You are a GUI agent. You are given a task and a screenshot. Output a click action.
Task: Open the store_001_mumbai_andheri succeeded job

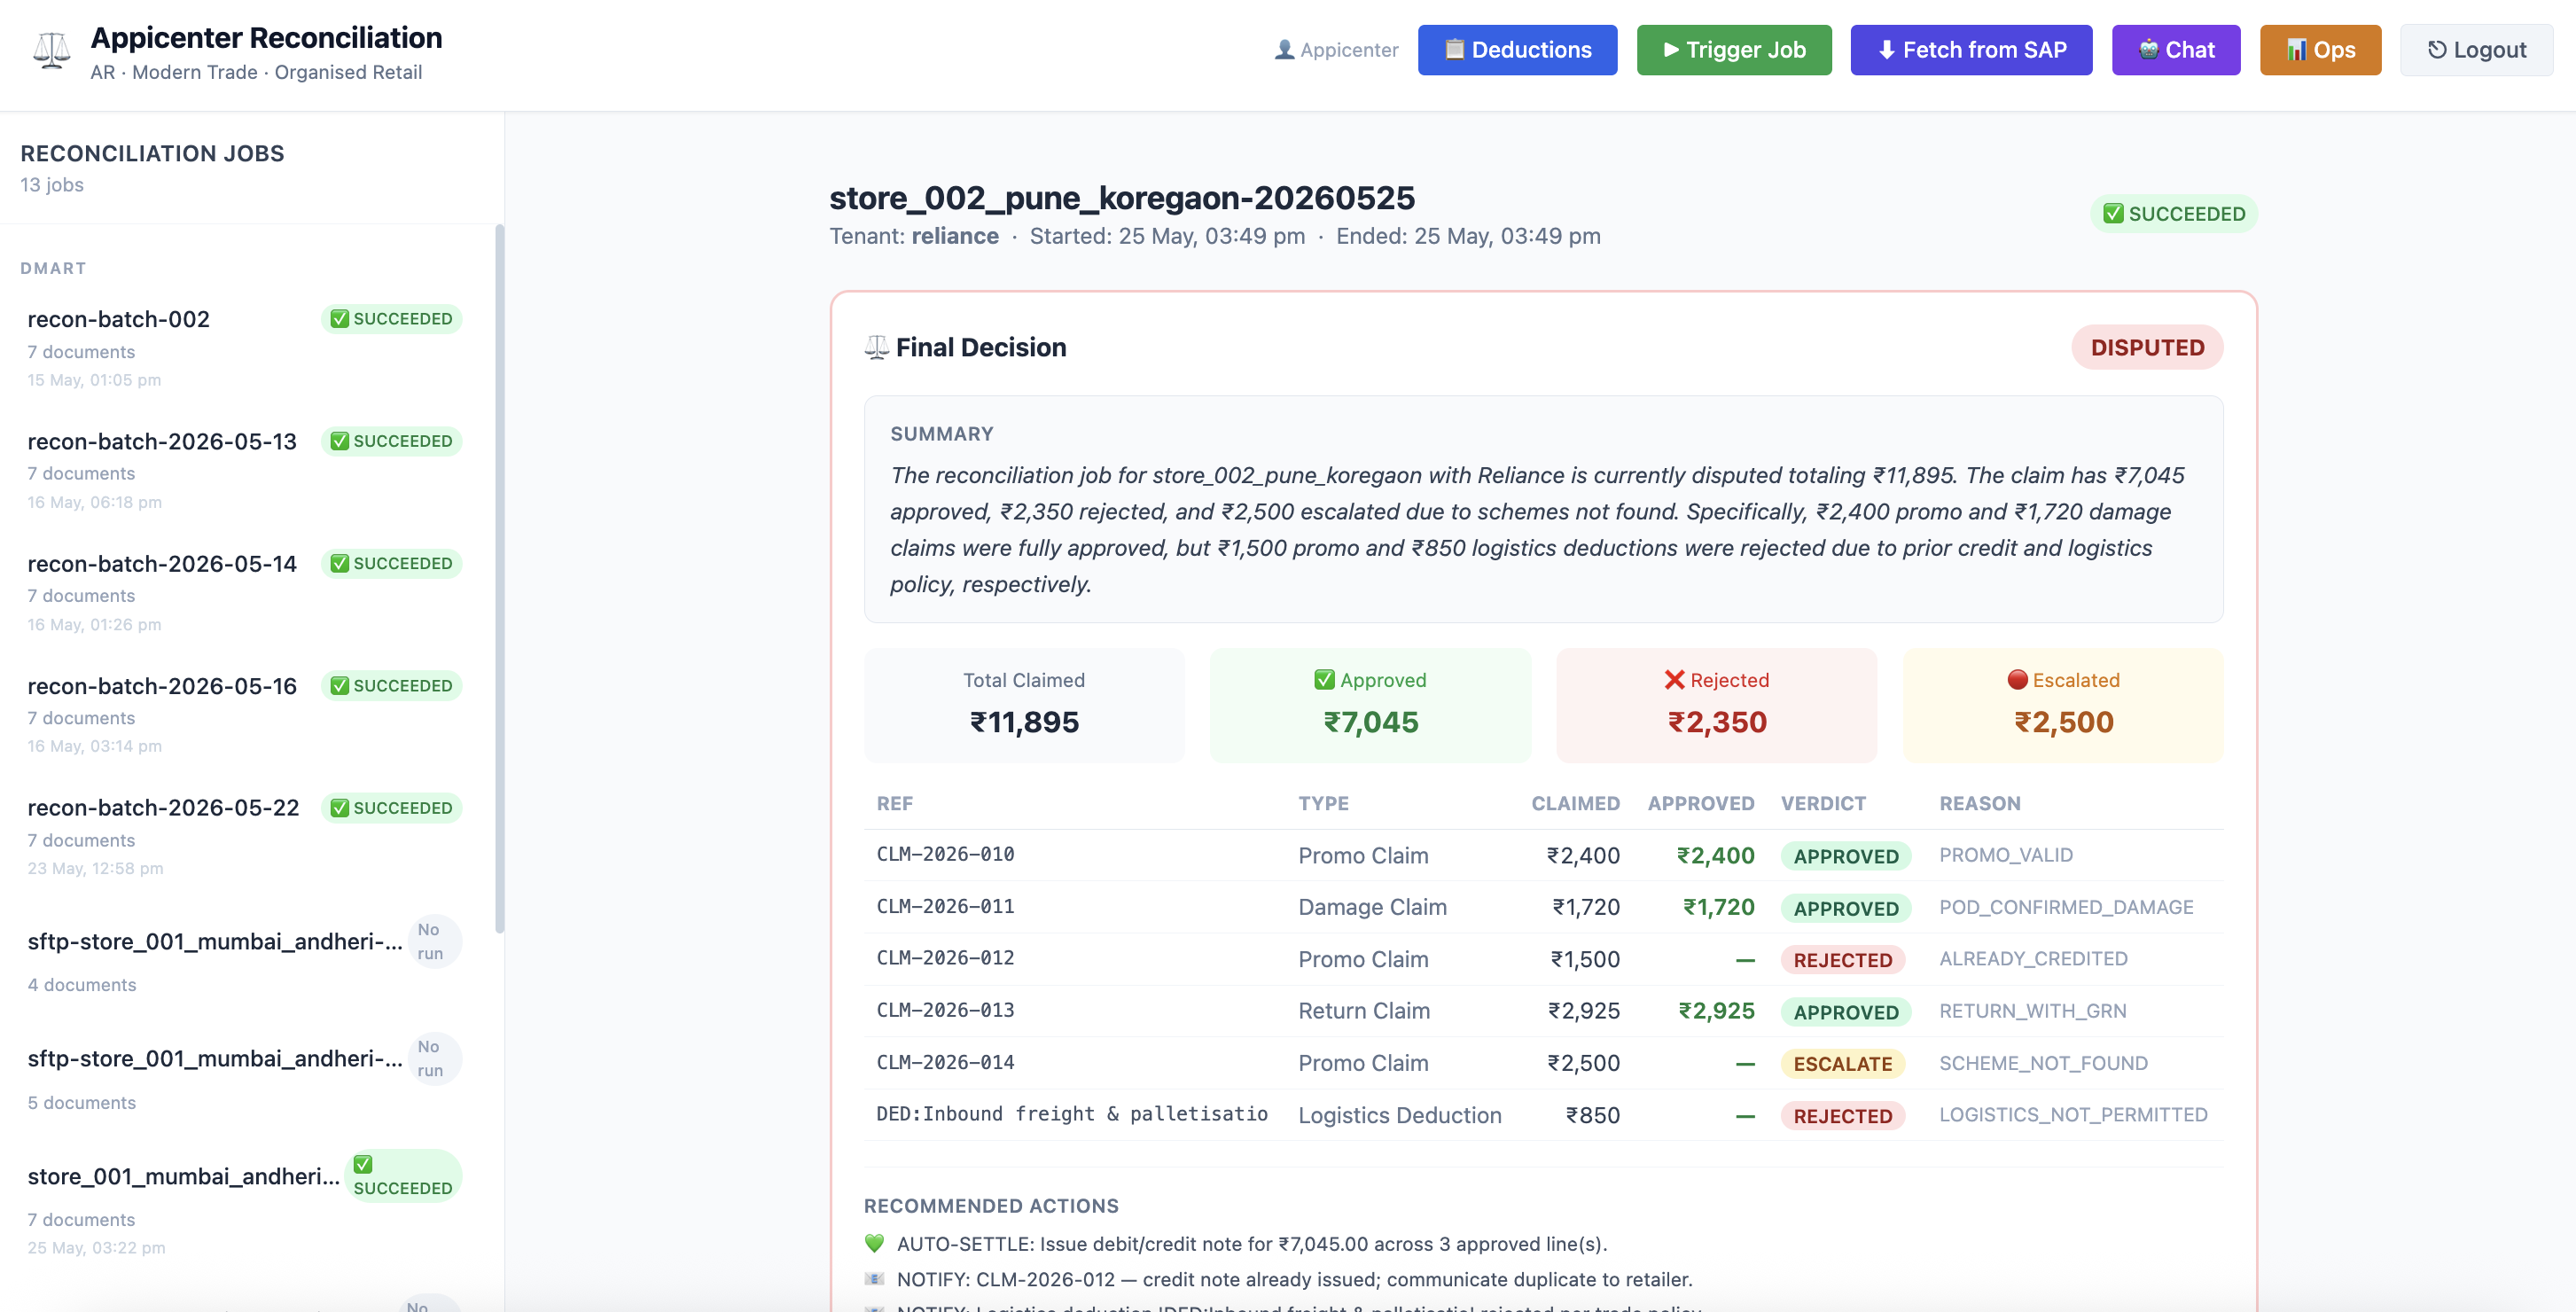point(245,1205)
